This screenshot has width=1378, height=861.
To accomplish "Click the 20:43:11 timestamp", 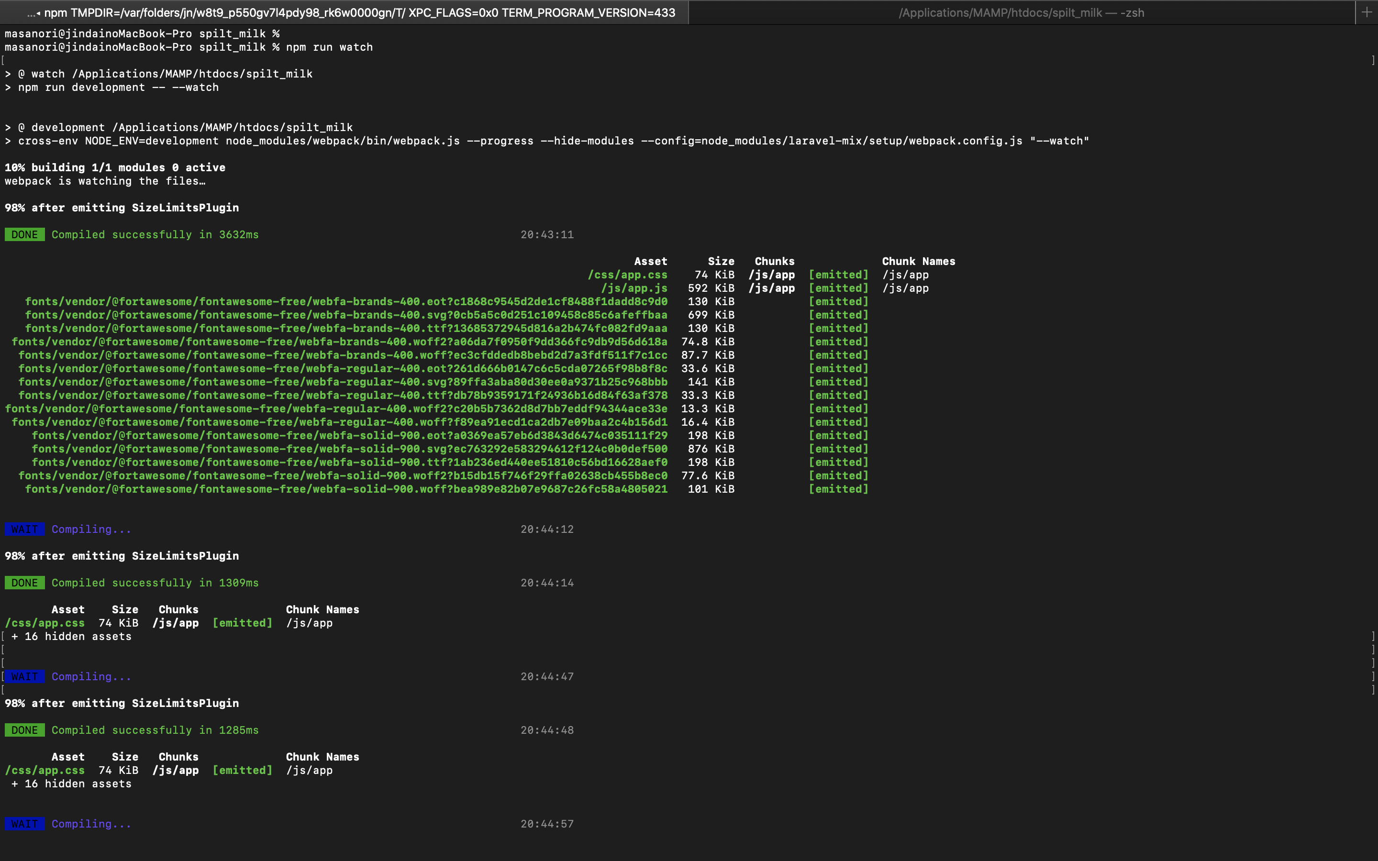I will (x=546, y=234).
